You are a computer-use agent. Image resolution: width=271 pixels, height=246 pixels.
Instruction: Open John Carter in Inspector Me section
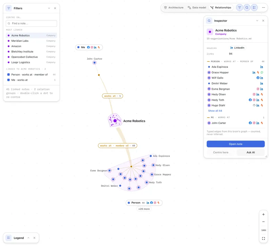click(235, 123)
